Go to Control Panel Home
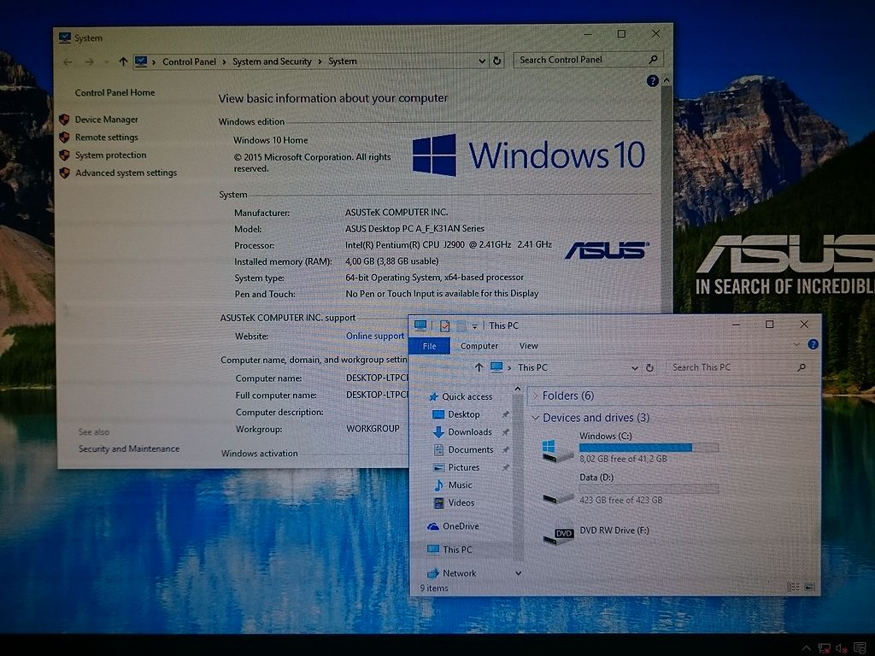The height and width of the screenshot is (656, 875). coord(115,92)
